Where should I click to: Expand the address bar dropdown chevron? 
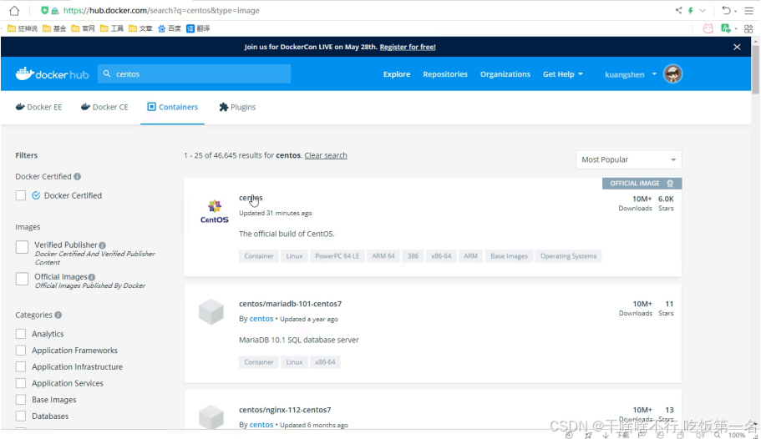tap(703, 10)
